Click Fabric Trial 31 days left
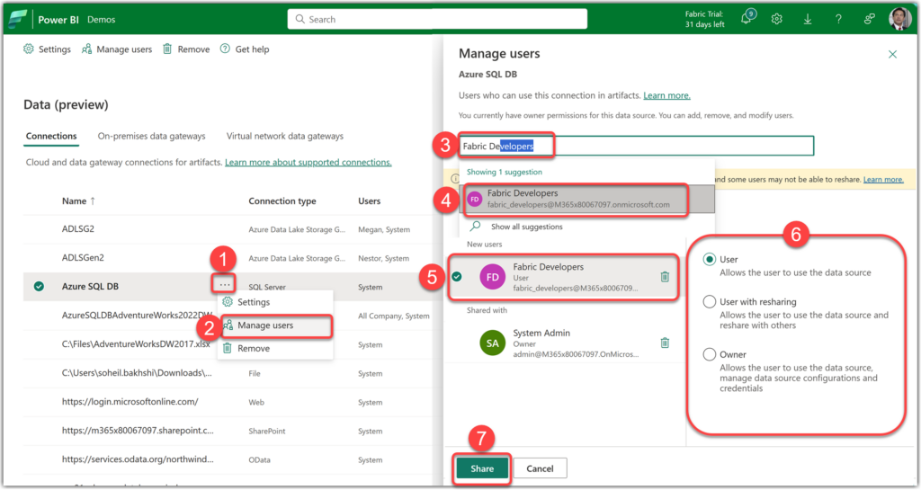 click(704, 20)
